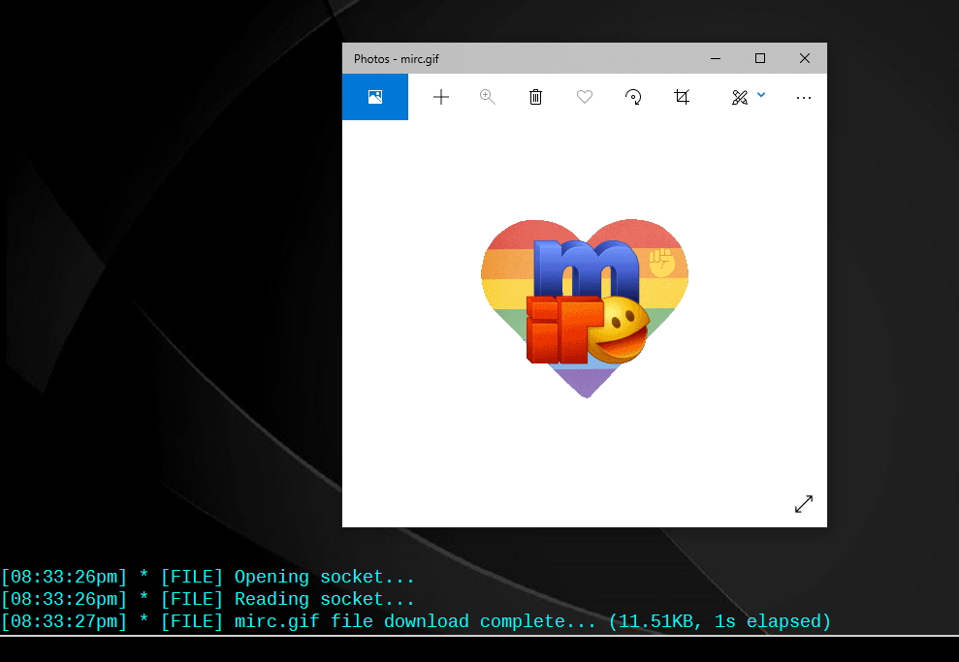Click the "Reading socket..." log line
Screen dimensions: 959x662
click(x=208, y=600)
